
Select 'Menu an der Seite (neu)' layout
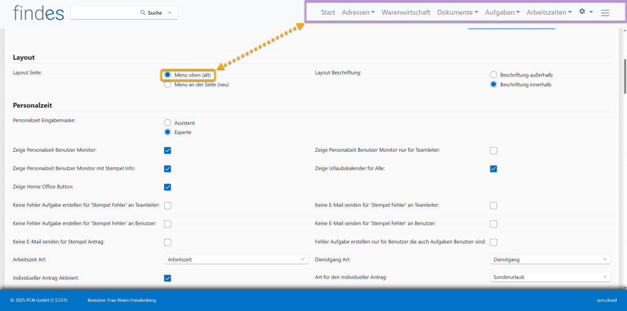pyautogui.click(x=168, y=84)
